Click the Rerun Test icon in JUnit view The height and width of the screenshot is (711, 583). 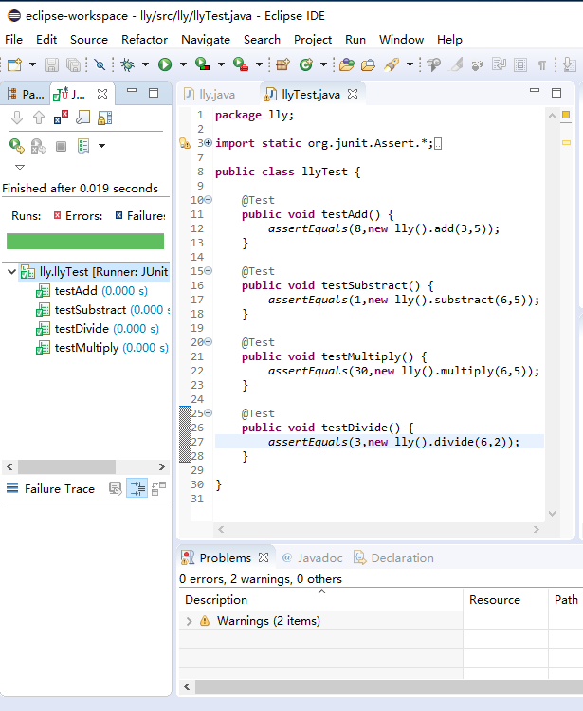(x=16, y=146)
